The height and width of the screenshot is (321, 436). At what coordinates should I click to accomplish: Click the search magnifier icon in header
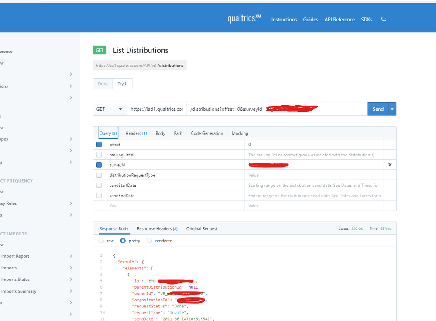pyautogui.click(x=384, y=19)
